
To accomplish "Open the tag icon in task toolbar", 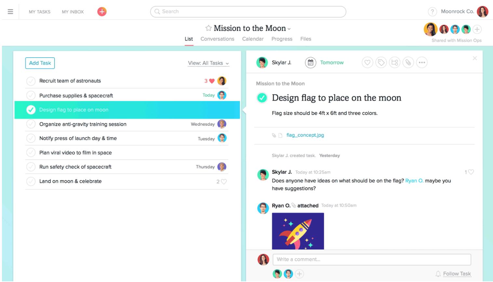I will click(x=381, y=63).
